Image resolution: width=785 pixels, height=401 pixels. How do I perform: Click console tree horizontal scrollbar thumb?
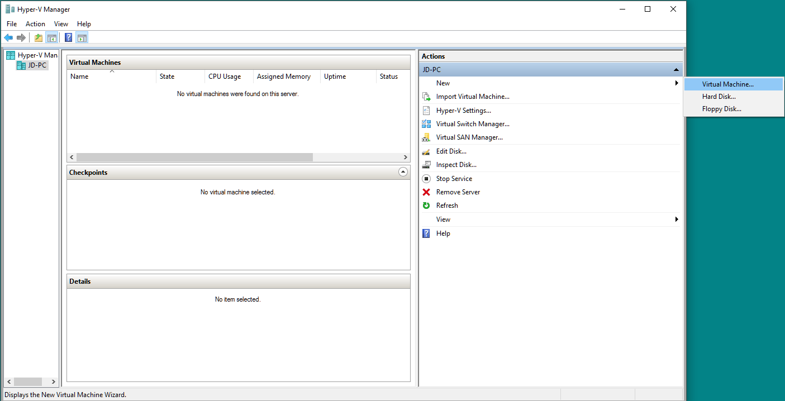28,382
